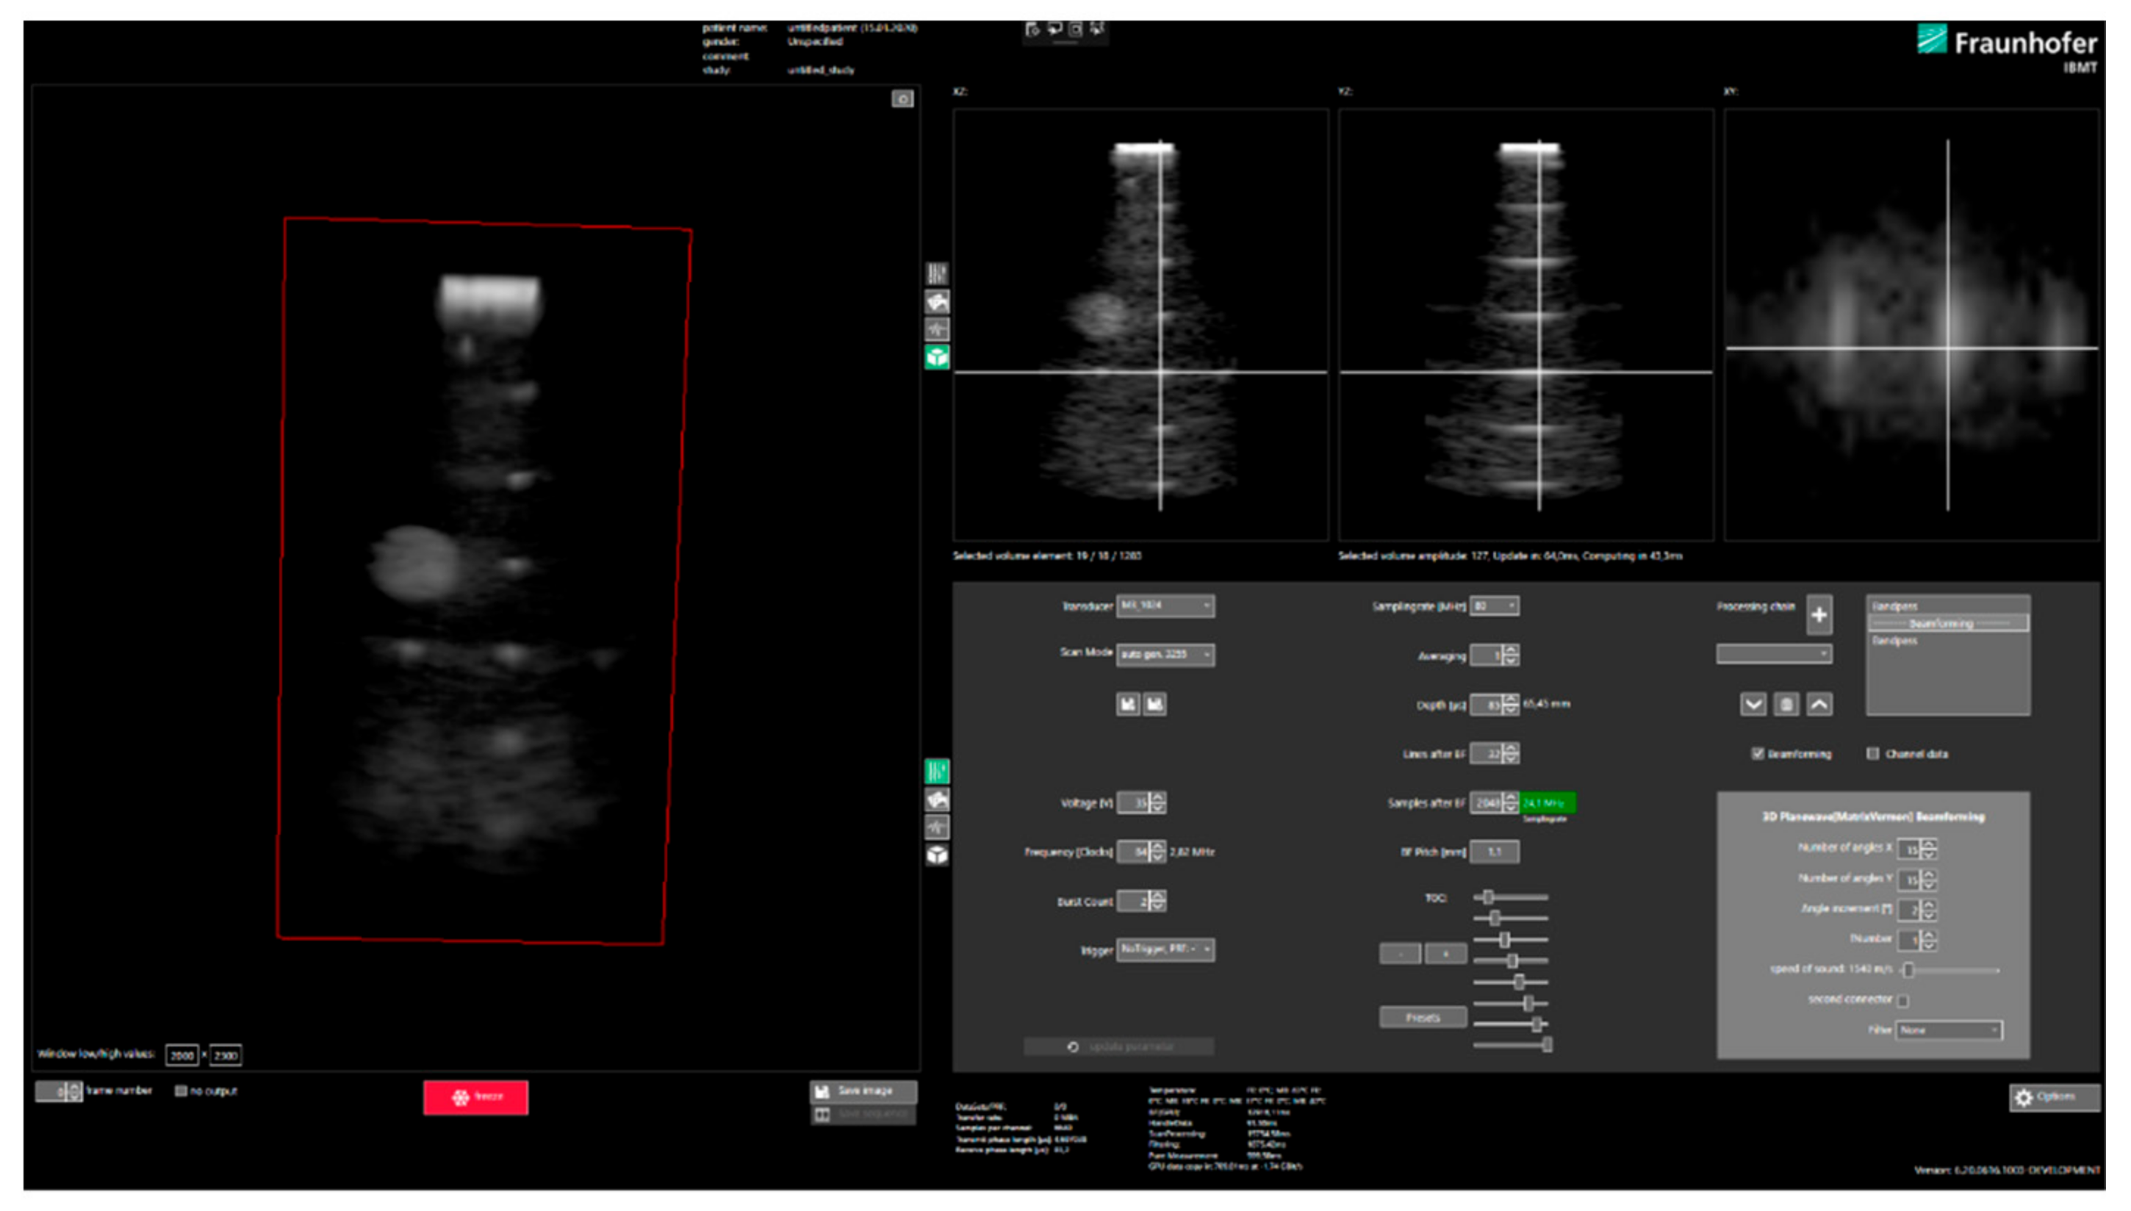
Task: Click screenshot camera icon above main view
Action: click(x=902, y=99)
